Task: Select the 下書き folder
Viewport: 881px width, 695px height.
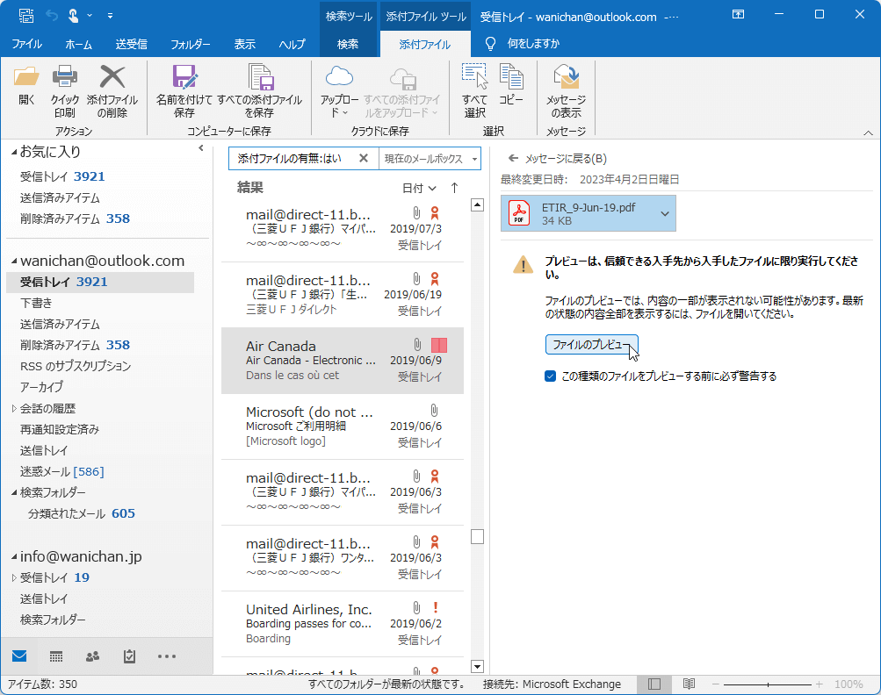Action: [36, 303]
